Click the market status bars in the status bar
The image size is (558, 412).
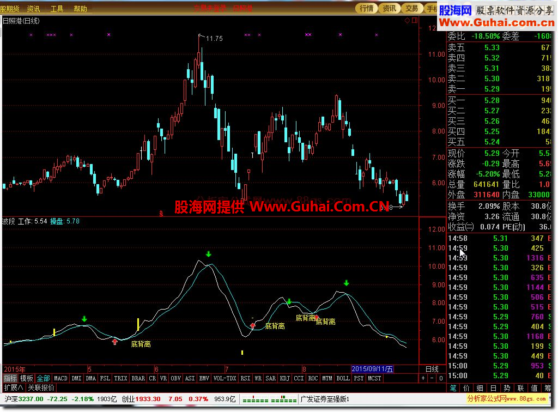(269, 399)
